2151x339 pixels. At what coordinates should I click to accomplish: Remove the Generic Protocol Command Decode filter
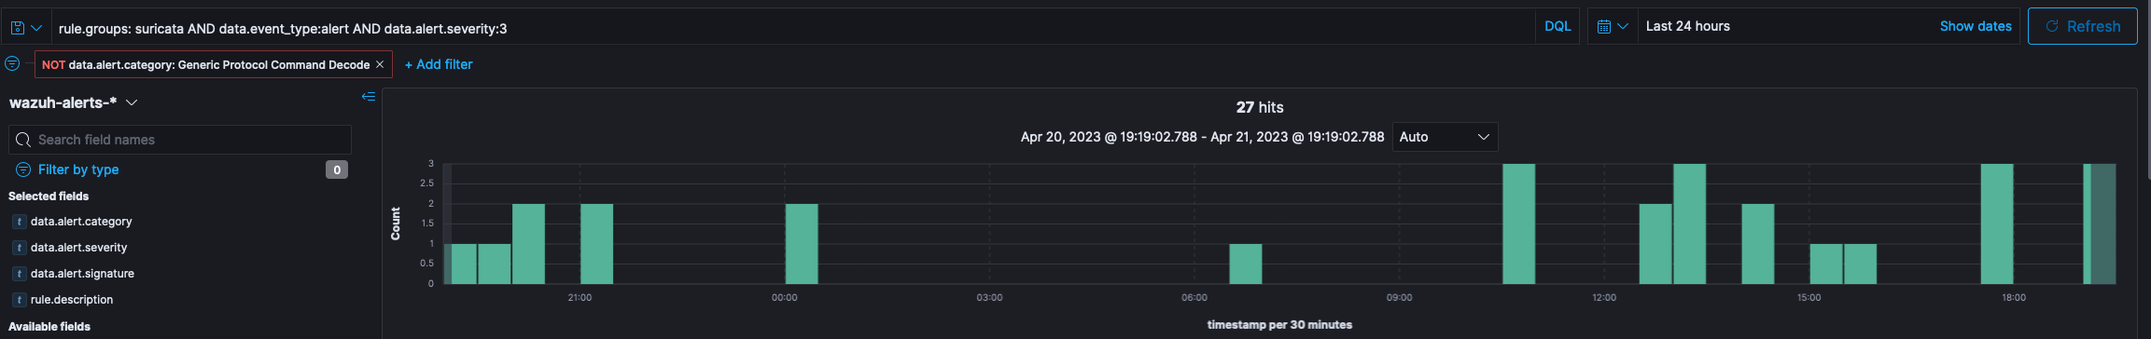[380, 64]
